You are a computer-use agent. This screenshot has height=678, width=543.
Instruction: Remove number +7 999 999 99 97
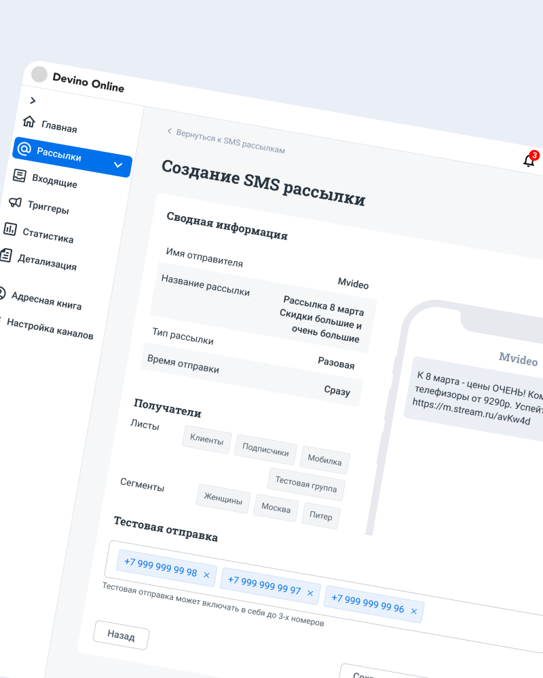[310, 593]
